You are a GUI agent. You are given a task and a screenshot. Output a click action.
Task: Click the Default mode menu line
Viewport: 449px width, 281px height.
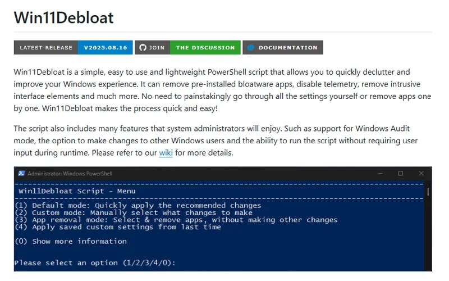pyautogui.click(x=138, y=205)
